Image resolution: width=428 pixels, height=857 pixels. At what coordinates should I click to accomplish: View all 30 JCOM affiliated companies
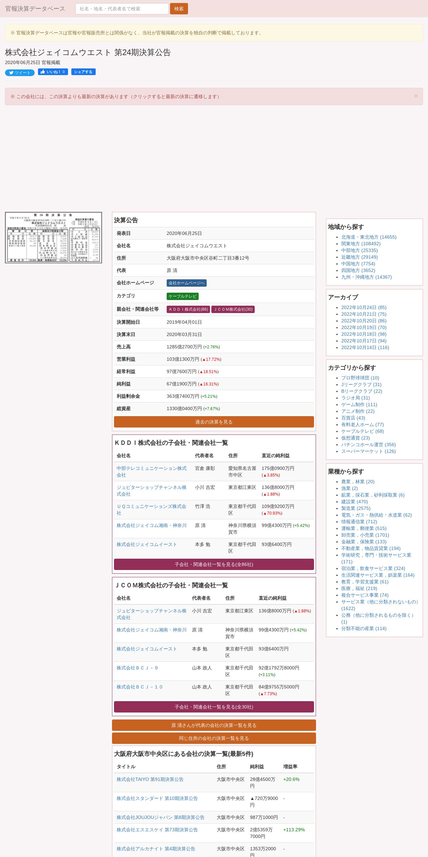pos(214,707)
